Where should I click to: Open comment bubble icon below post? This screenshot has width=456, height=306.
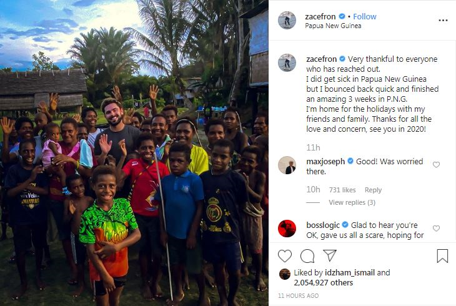(x=307, y=256)
